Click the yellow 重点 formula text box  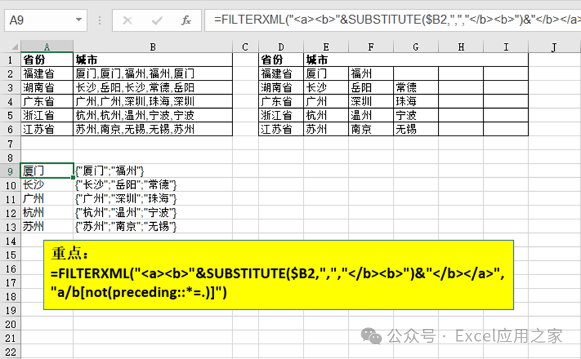pos(279,274)
